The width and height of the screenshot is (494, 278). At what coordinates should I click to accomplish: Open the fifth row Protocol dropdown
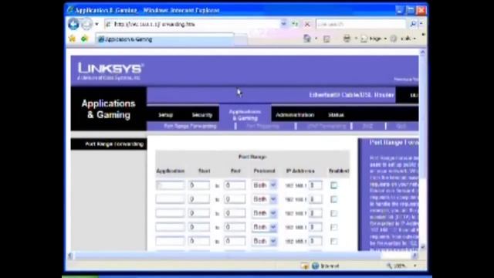(x=264, y=241)
